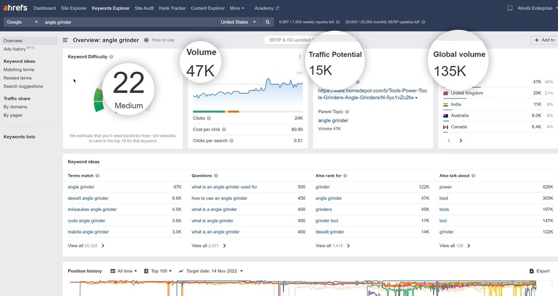The image size is (558, 296).
Task: Open Traffic share By domains
Action: click(15, 107)
